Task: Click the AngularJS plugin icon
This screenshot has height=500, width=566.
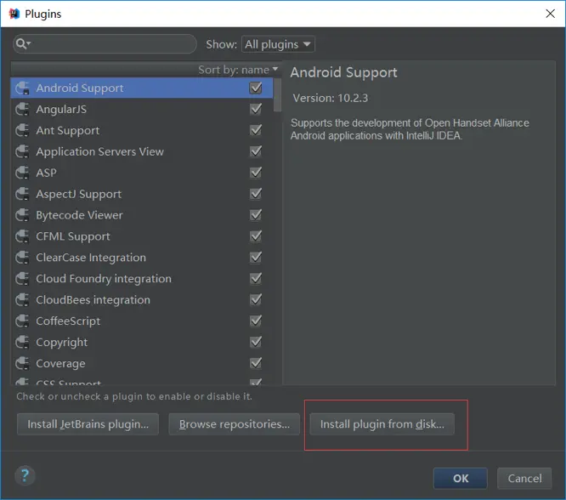Action: click(x=22, y=109)
